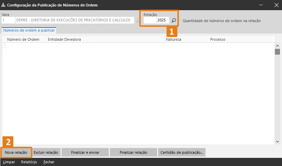Click the Entidade Devedora column header
This screenshot has width=282, height=166.
point(64,39)
